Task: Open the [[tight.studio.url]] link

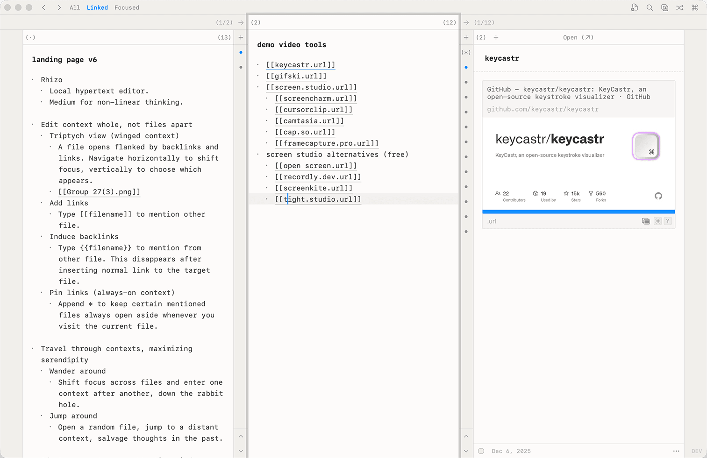Action: click(x=318, y=199)
